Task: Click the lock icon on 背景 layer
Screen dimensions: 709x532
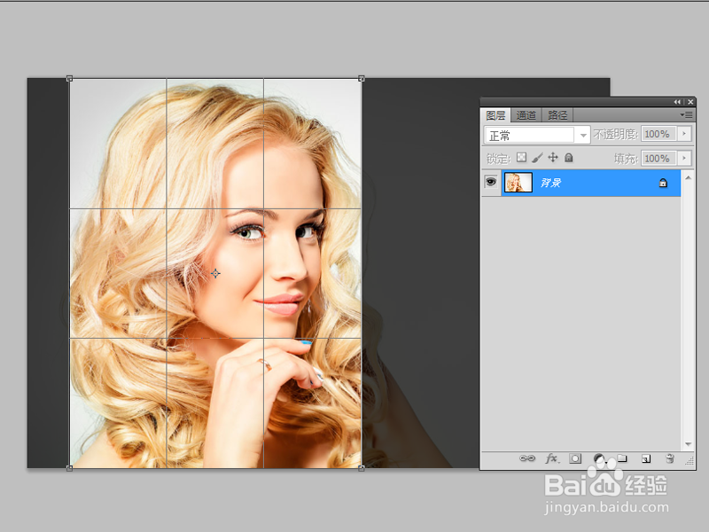Action: (x=663, y=183)
